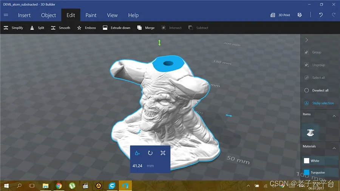The height and width of the screenshot is (191, 340).
Task: Open the Paint tab
Action: 91,15
